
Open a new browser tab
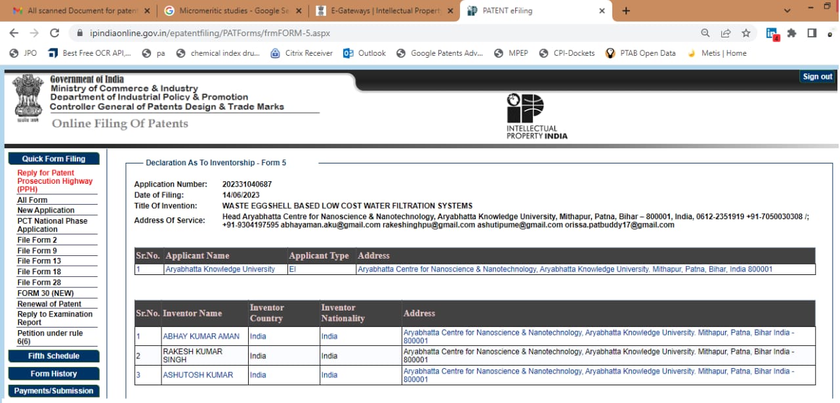pyautogui.click(x=626, y=11)
